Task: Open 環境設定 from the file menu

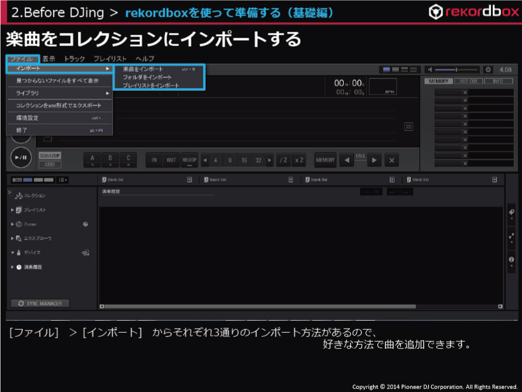Action: 60,118
